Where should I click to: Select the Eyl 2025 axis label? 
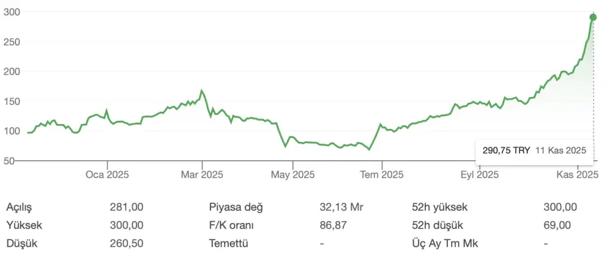click(x=479, y=174)
